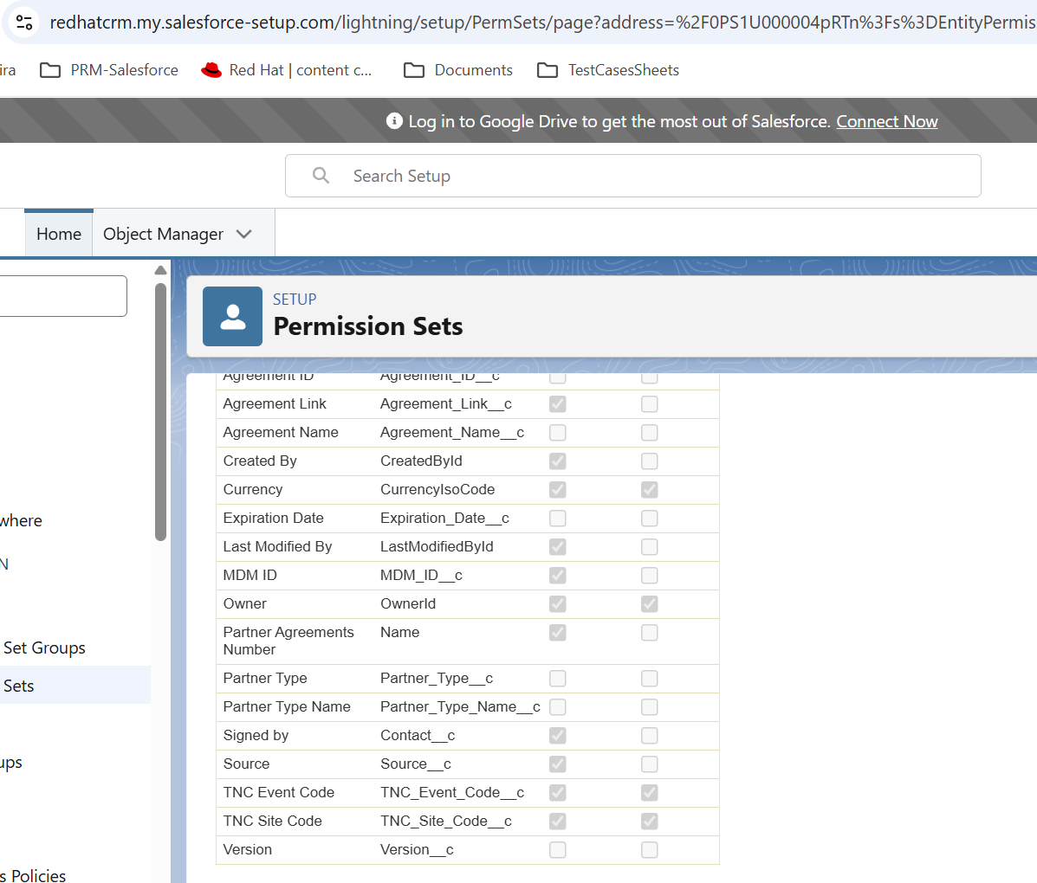1037x883 pixels.
Task: Click the CurrencyIsoCode API name
Action: [x=437, y=489]
